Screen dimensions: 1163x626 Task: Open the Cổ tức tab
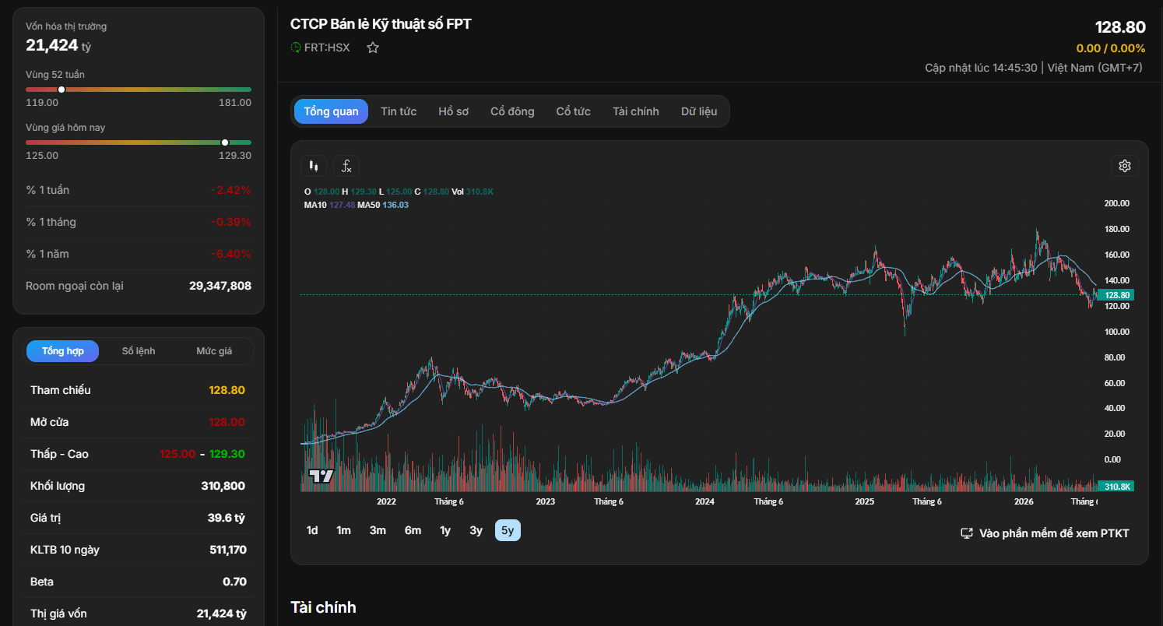coord(573,111)
